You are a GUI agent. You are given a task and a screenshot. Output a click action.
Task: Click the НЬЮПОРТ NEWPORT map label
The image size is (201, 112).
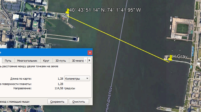(21, 33)
